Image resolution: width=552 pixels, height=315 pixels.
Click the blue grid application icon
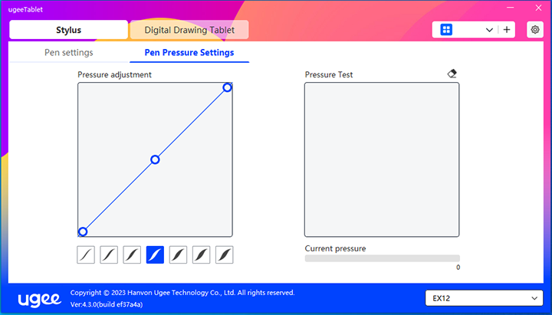tap(446, 30)
